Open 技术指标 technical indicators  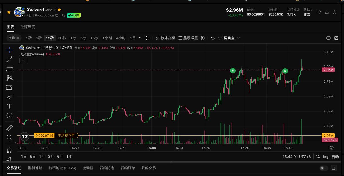coord(166,38)
